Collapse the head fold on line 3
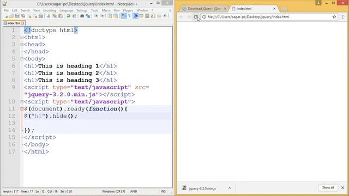The image size is (349, 196). coord(22,45)
